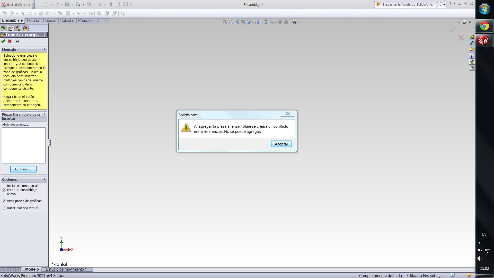
Task: Open File Explorer folder task pane icon
Action: 472,49
